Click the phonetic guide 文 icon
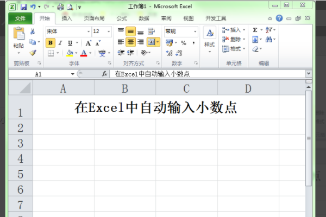This screenshot has height=217, width=326. (102, 53)
